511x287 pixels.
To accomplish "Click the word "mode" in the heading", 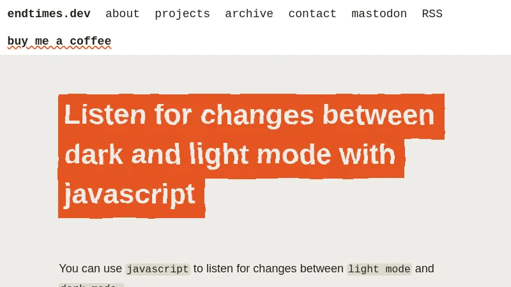I will [x=291, y=154].
